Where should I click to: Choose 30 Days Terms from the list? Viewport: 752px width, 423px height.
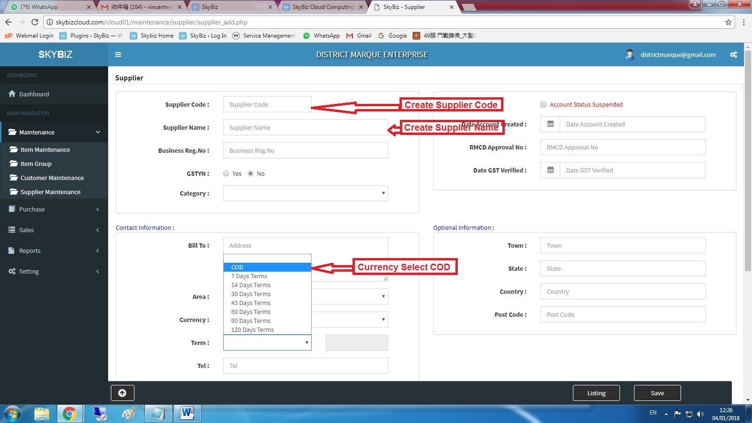click(x=251, y=294)
